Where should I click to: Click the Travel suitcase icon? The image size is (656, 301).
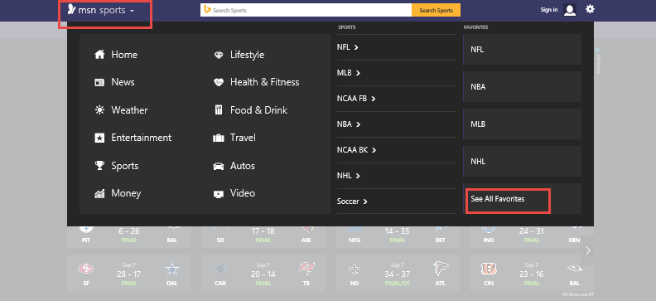pos(219,138)
